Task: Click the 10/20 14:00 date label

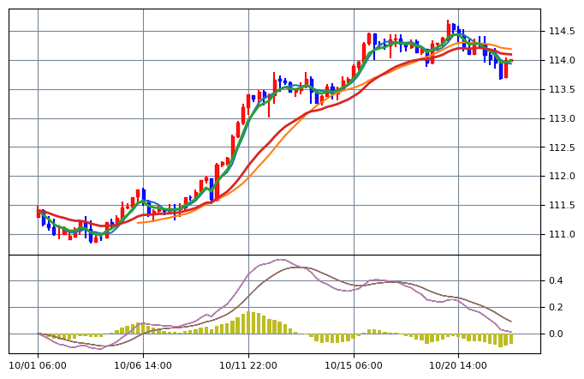Action: 459,365
